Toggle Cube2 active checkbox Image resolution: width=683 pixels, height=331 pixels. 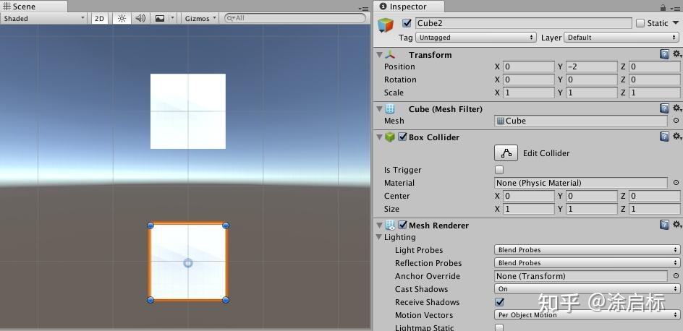[407, 22]
